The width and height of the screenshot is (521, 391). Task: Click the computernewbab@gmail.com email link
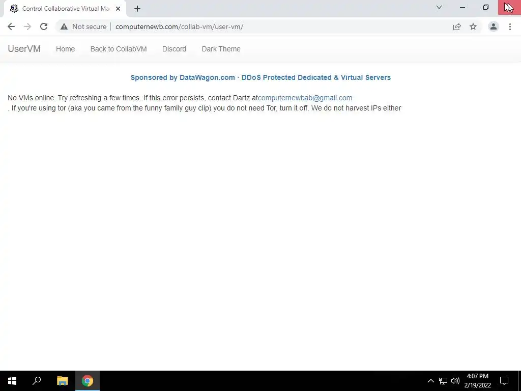305,98
